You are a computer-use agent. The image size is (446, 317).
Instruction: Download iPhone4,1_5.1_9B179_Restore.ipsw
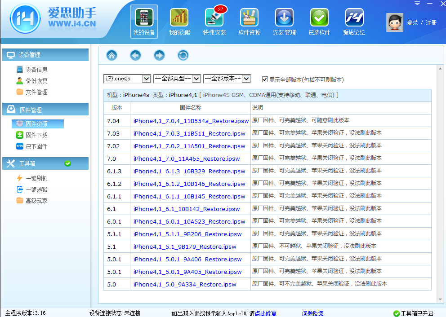point(185,247)
